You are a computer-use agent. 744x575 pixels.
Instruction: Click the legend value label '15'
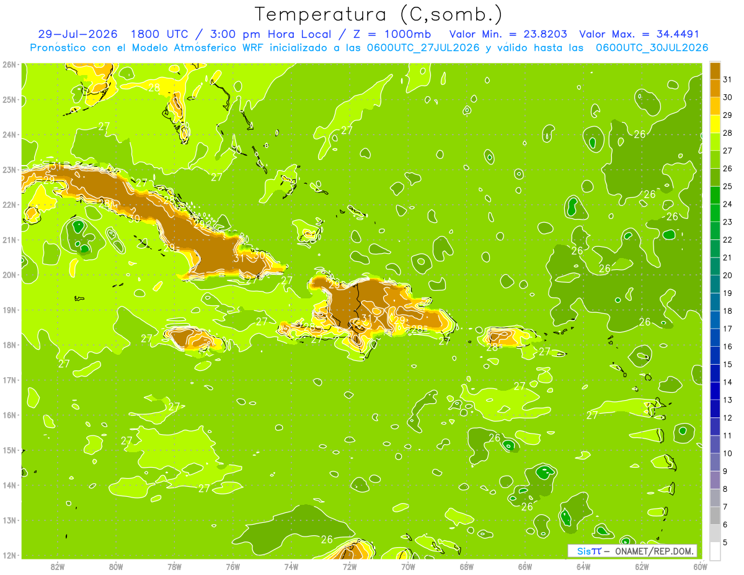[x=727, y=364]
